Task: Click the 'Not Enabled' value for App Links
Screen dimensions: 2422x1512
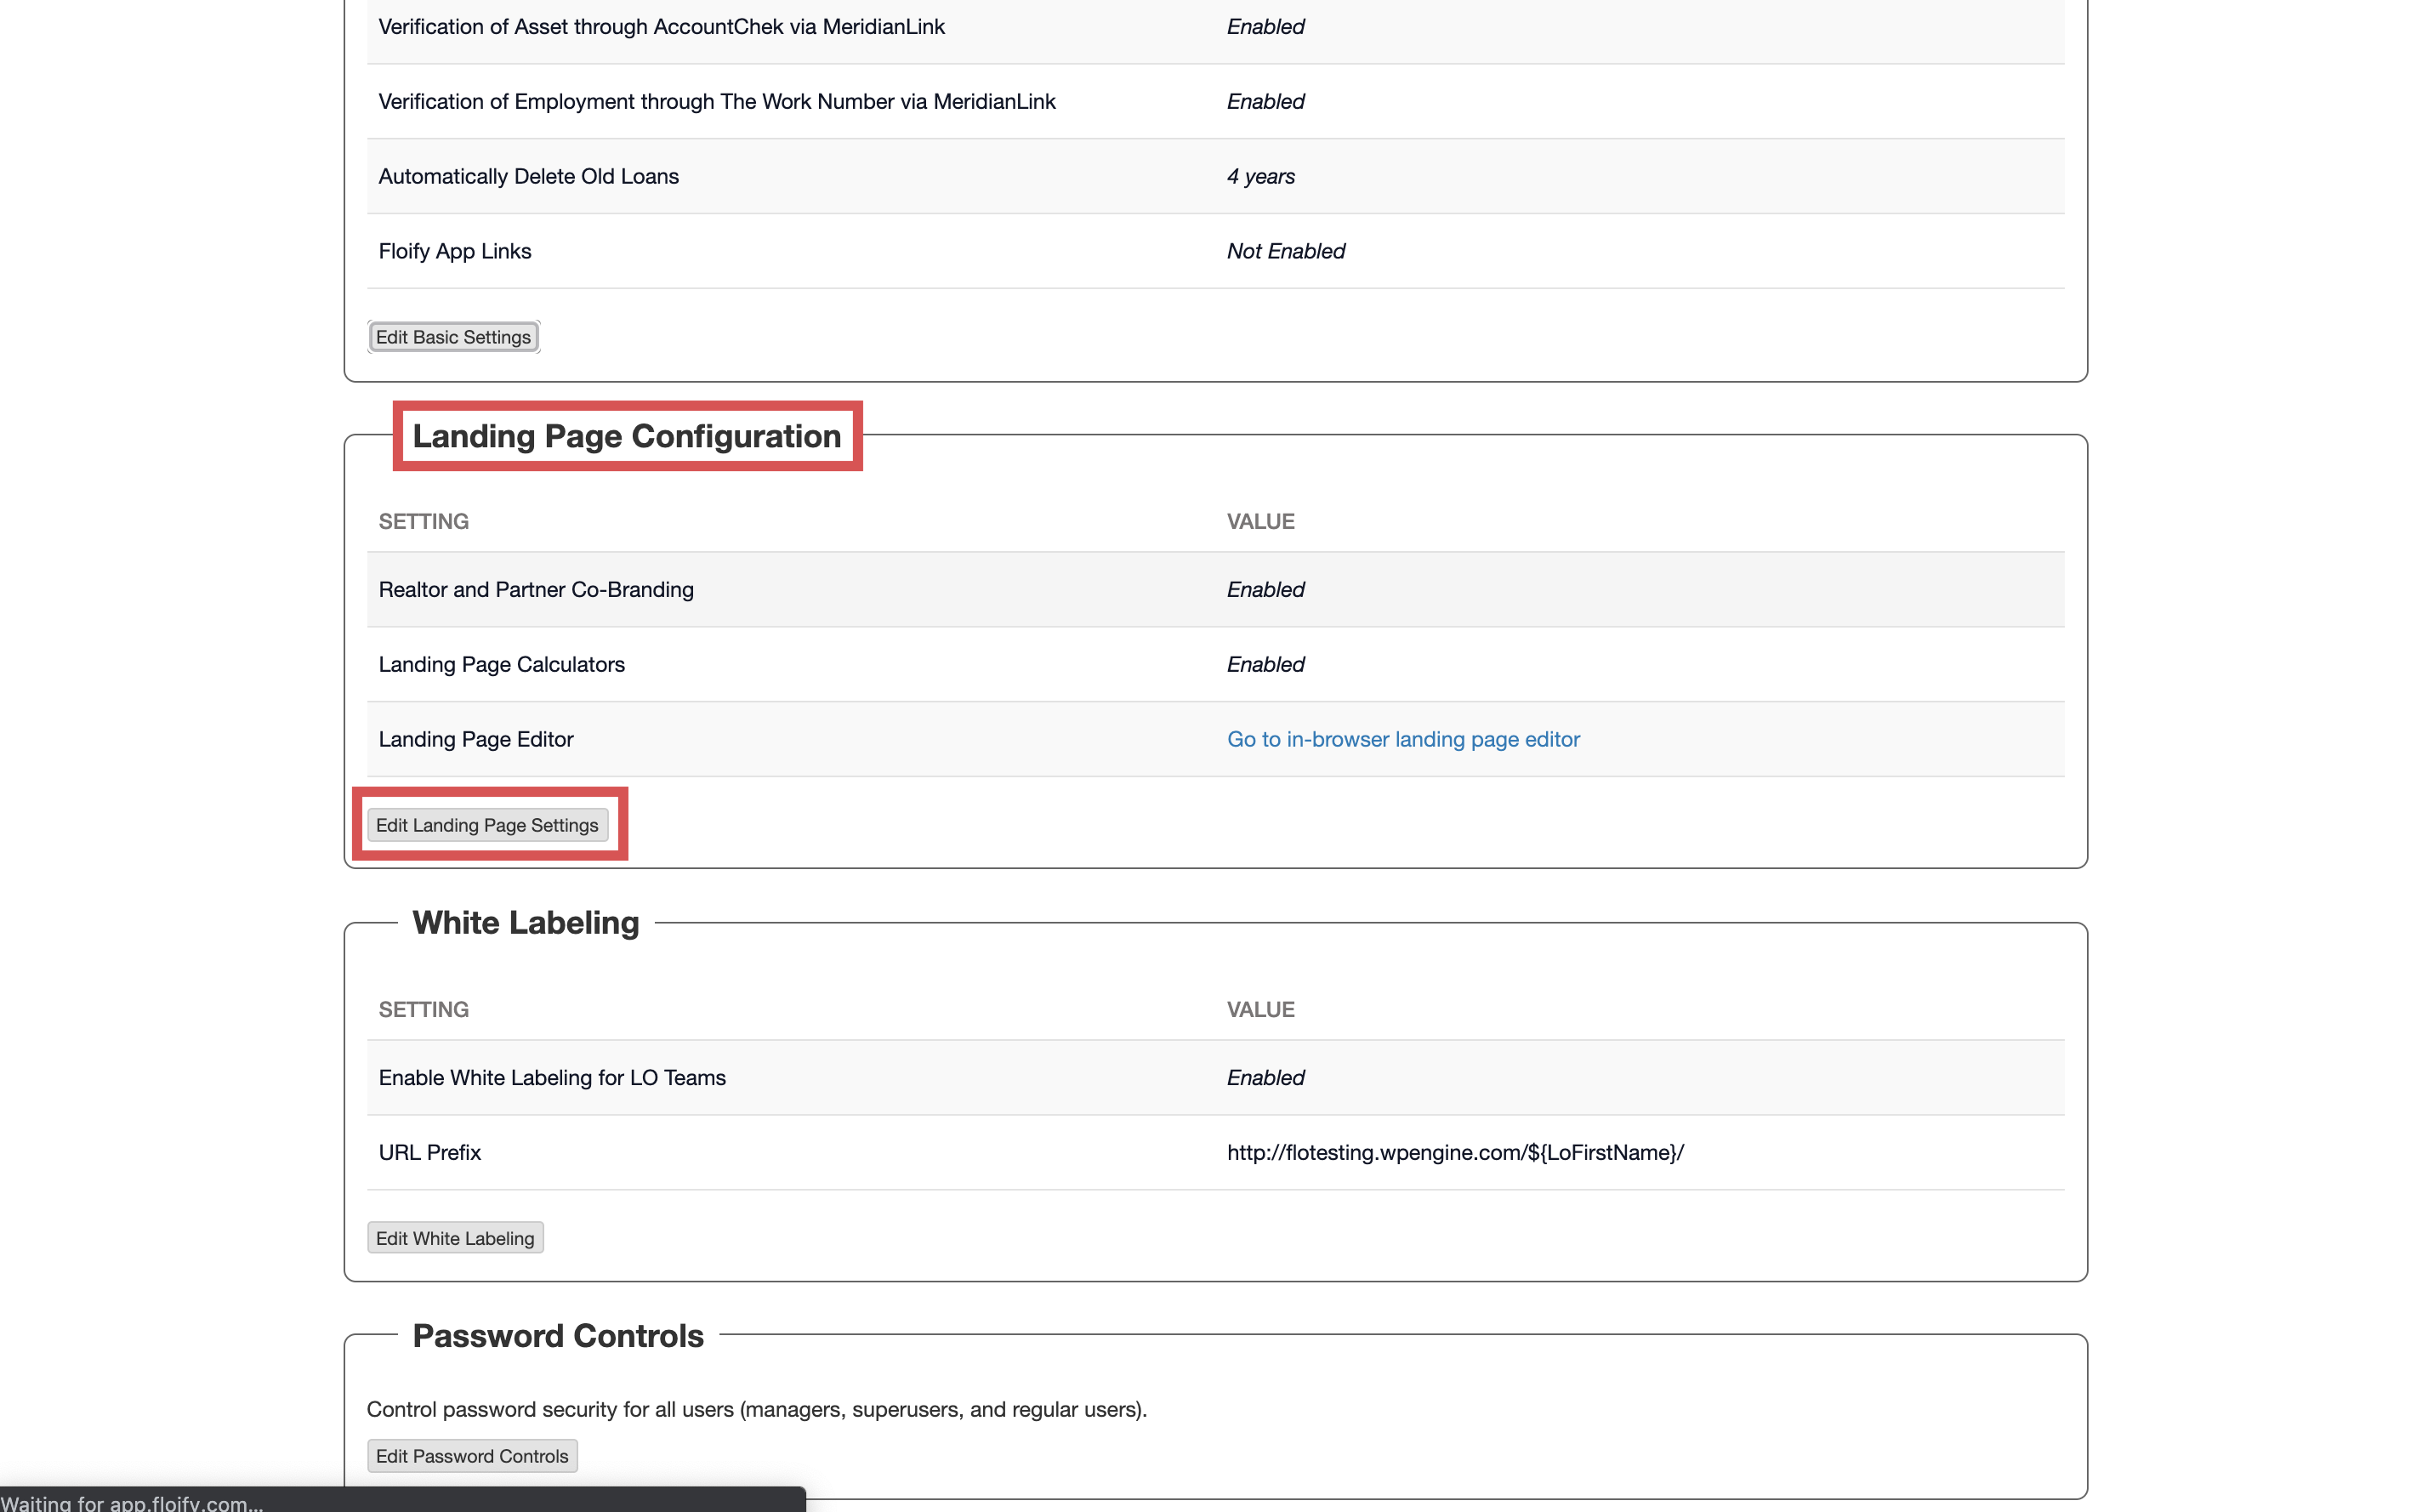Action: click(x=1285, y=251)
